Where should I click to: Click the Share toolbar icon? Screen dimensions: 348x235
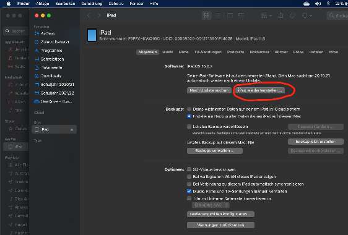(x=281, y=15)
